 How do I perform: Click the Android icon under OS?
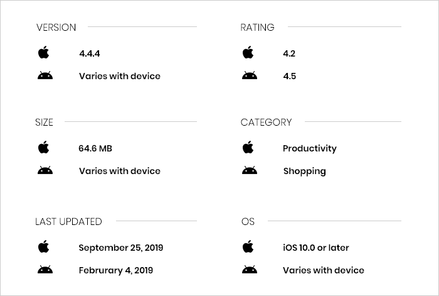(x=249, y=270)
